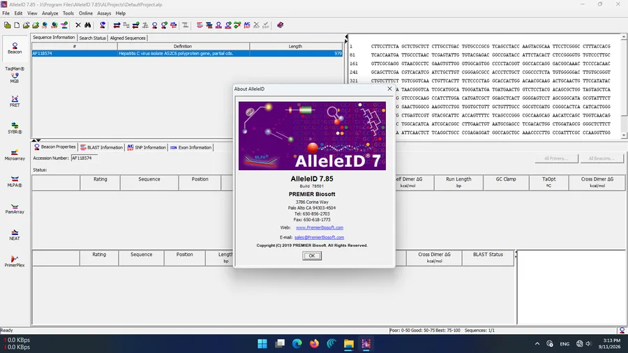Select the PrimerPlex assay in sidebar
628x353 pixels.
[x=15, y=262]
